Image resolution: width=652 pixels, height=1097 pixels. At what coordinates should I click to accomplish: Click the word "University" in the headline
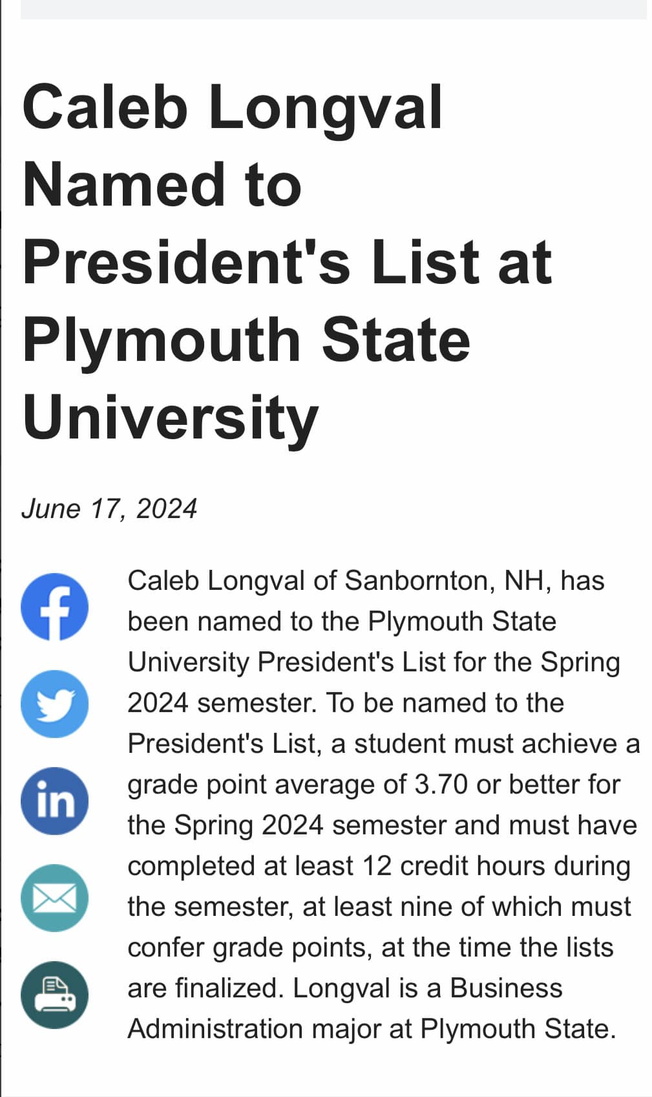pos(170,417)
